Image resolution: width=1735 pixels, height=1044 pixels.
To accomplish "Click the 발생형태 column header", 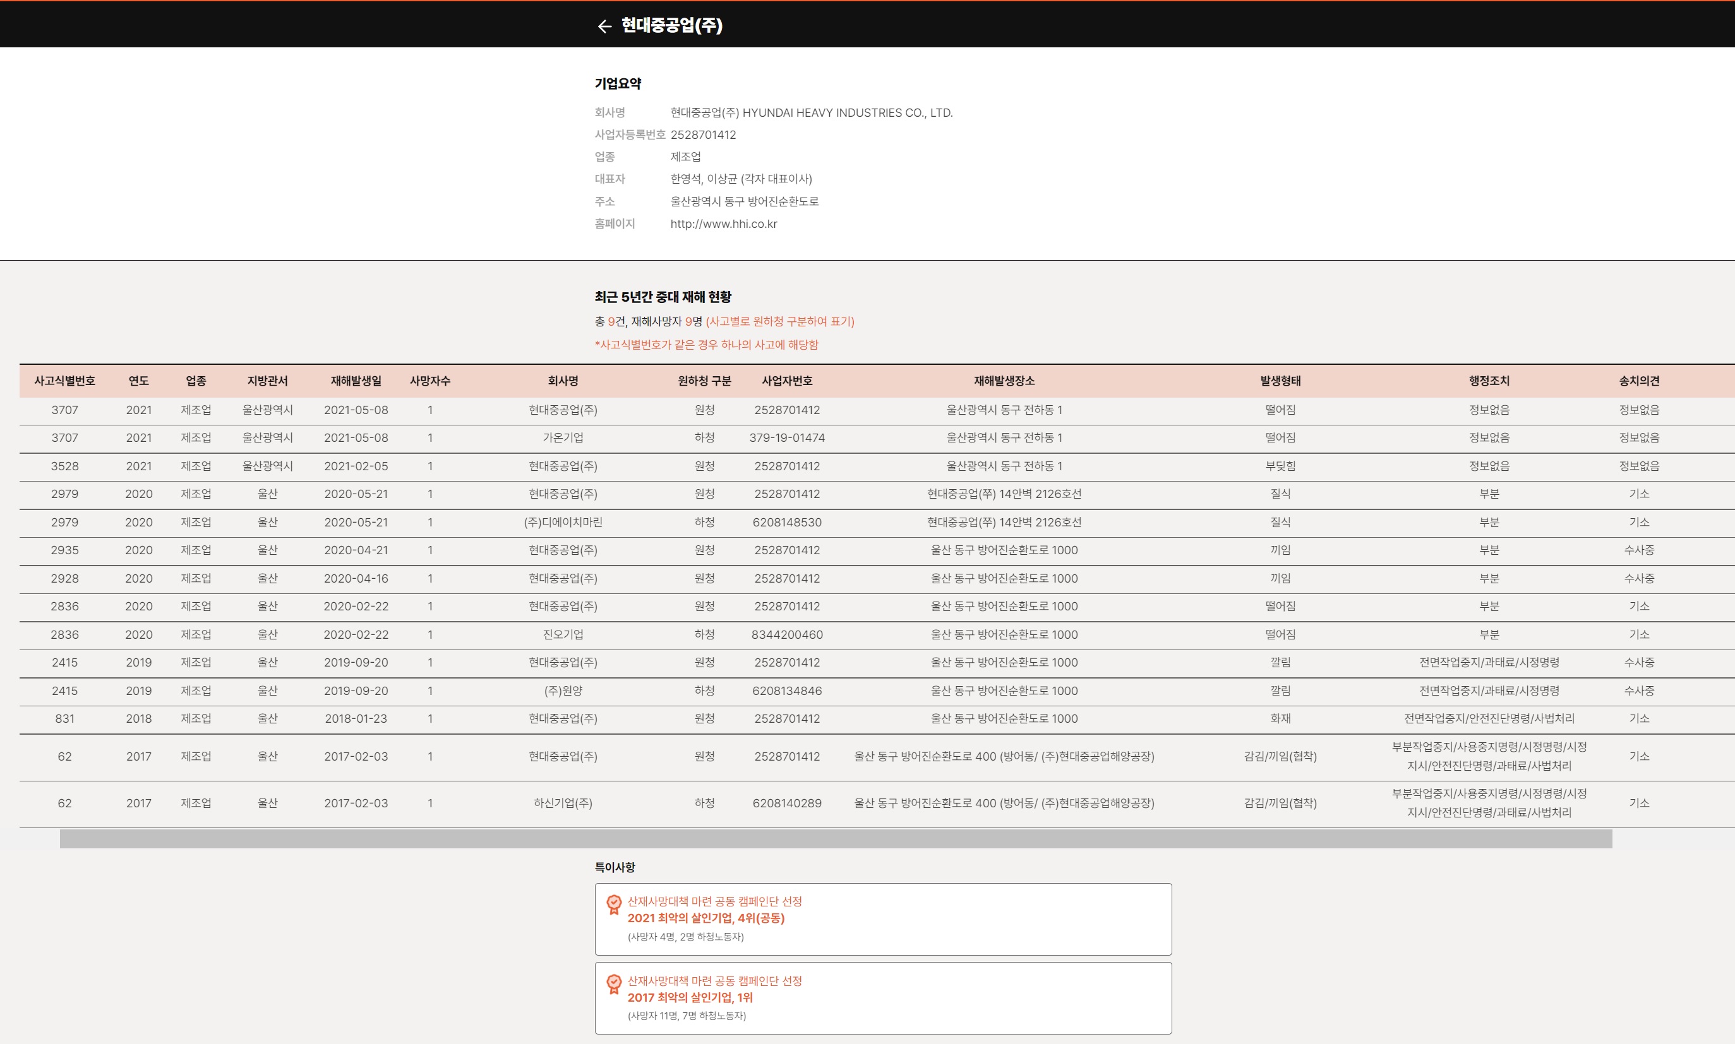I will click(1280, 381).
